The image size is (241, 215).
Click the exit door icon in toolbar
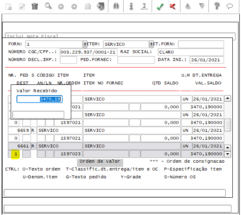101,7
